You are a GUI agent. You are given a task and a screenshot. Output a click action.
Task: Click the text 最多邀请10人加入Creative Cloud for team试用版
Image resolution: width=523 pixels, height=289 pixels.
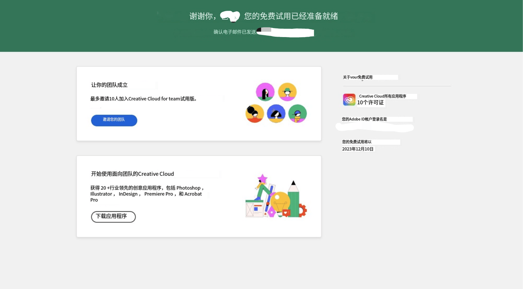pos(144,99)
